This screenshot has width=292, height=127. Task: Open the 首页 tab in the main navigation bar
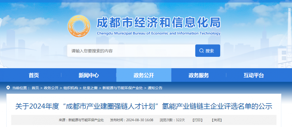(x=34, y=75)
